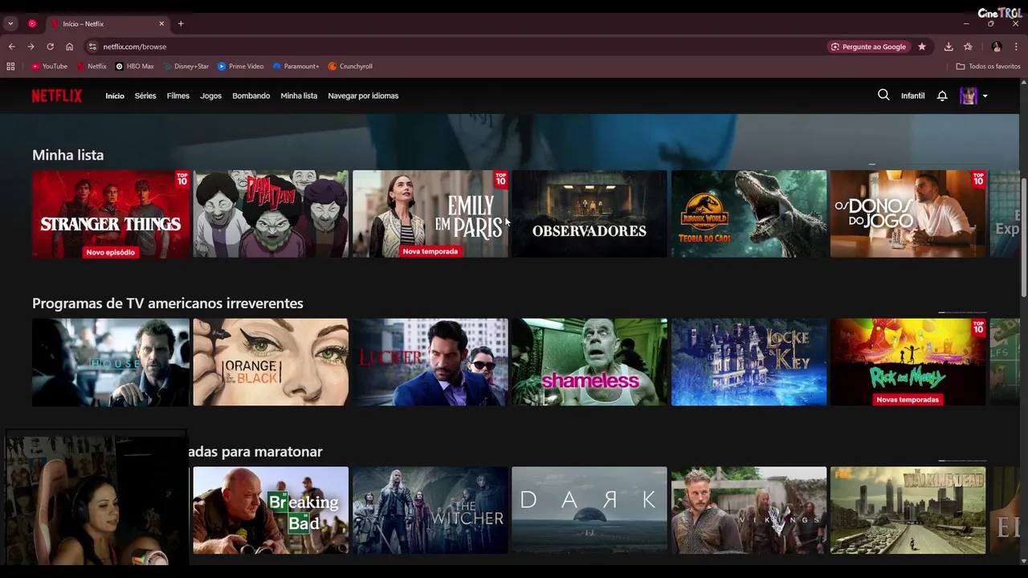Switch to Infantil profile
1028x578 pixels.
(912, 96)
